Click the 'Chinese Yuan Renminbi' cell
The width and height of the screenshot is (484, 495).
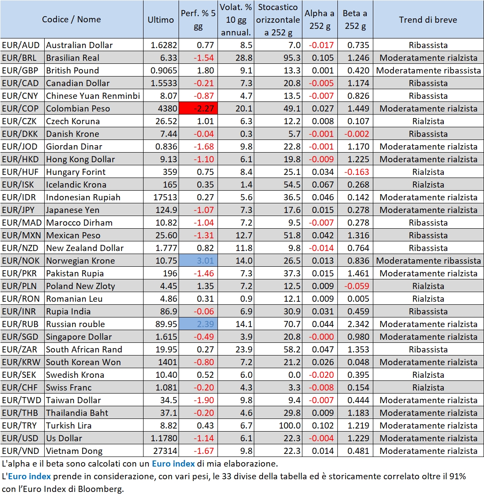[x=94, y=96]
